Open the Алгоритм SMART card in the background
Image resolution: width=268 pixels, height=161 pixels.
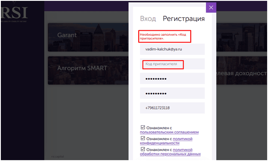pos(88,70)
